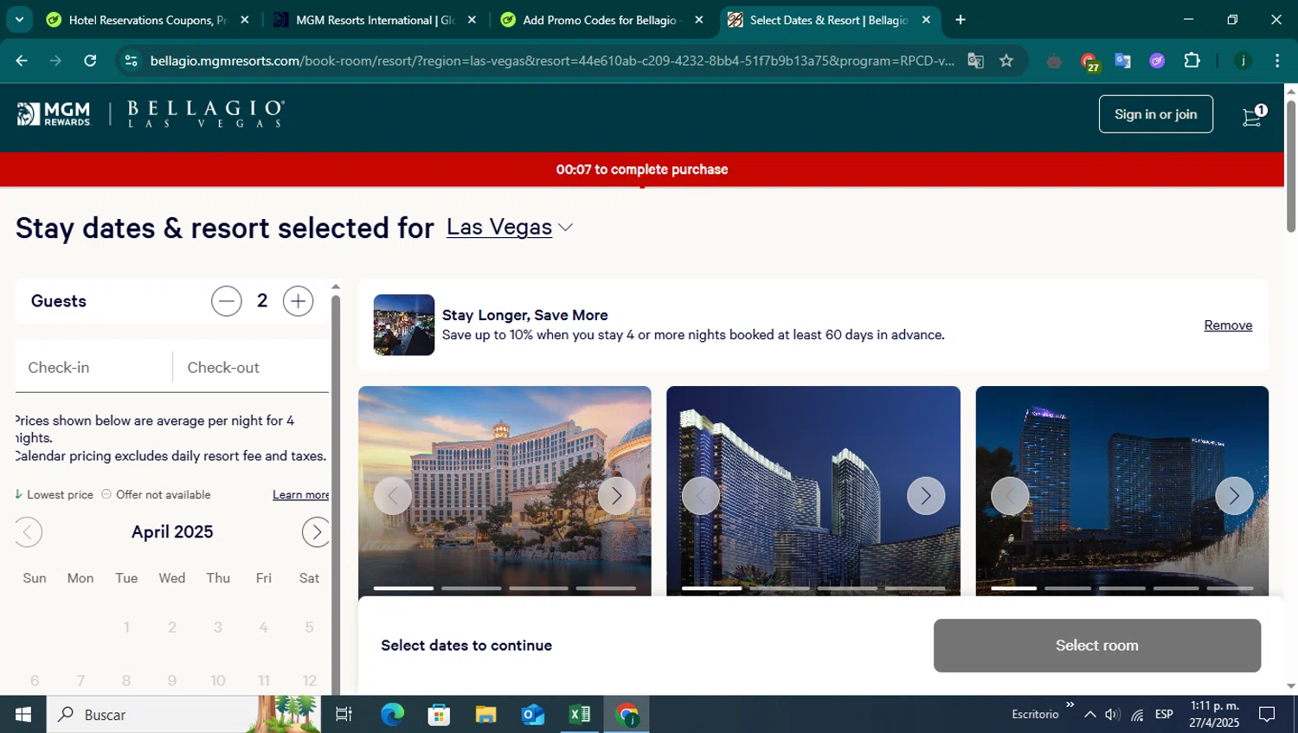Open the shopping cart icon
The image size is (1298, 733).
[1253, 115]
